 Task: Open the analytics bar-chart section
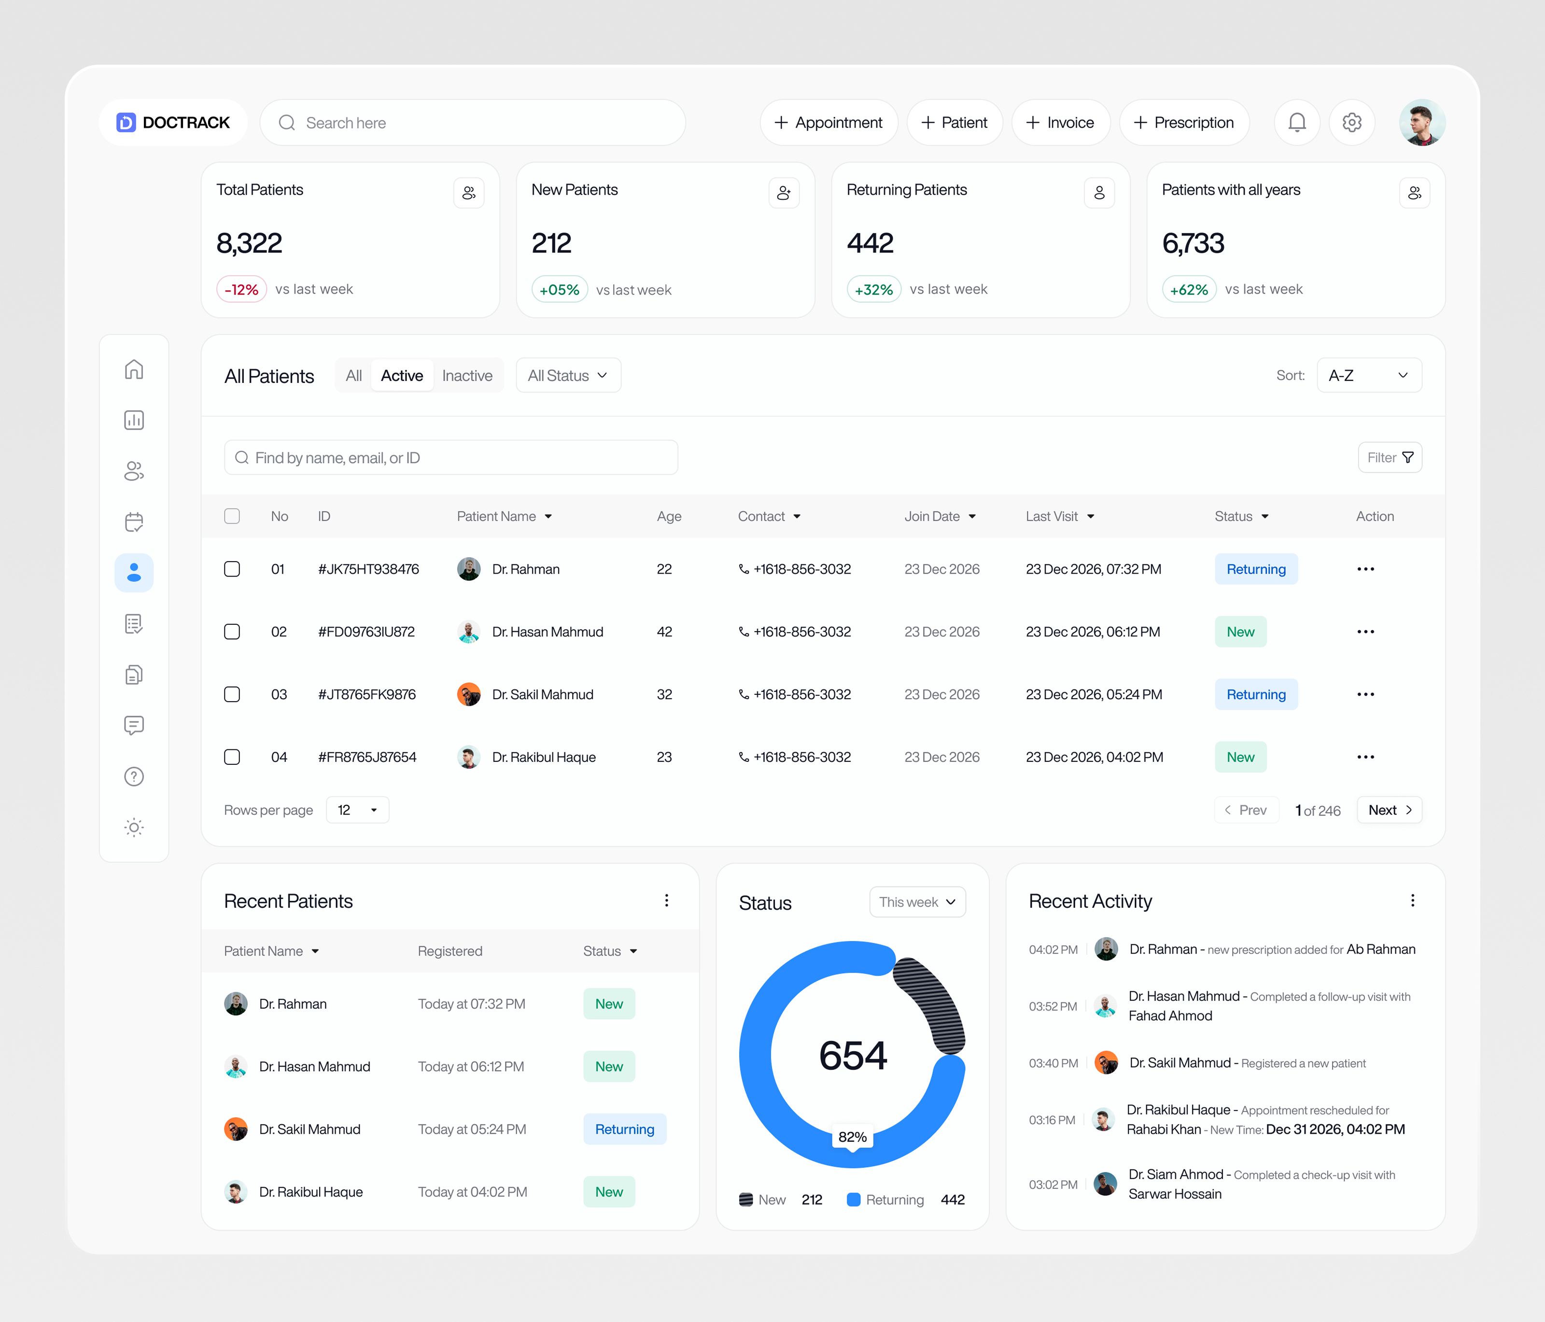133,419
